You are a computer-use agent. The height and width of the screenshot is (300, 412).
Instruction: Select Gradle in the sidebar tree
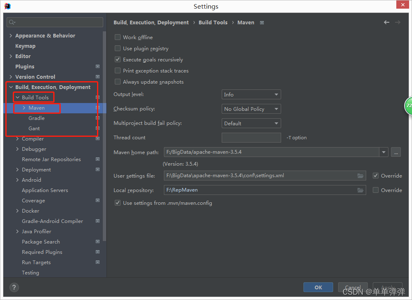[x=36, y=118]
